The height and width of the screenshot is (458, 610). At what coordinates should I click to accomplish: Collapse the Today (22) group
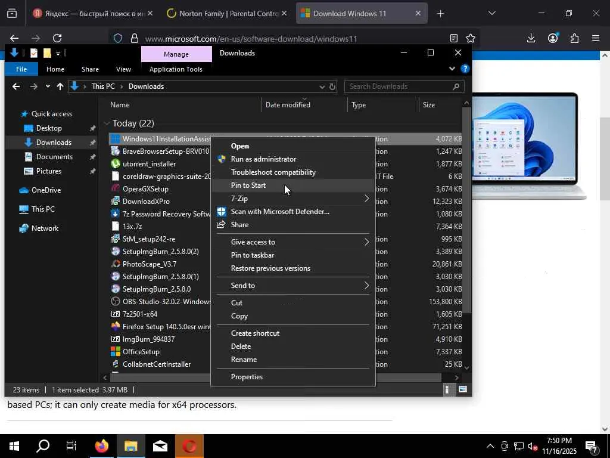[107, 123]
